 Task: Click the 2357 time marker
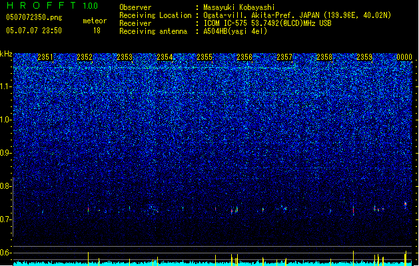[x=284, y=57]
